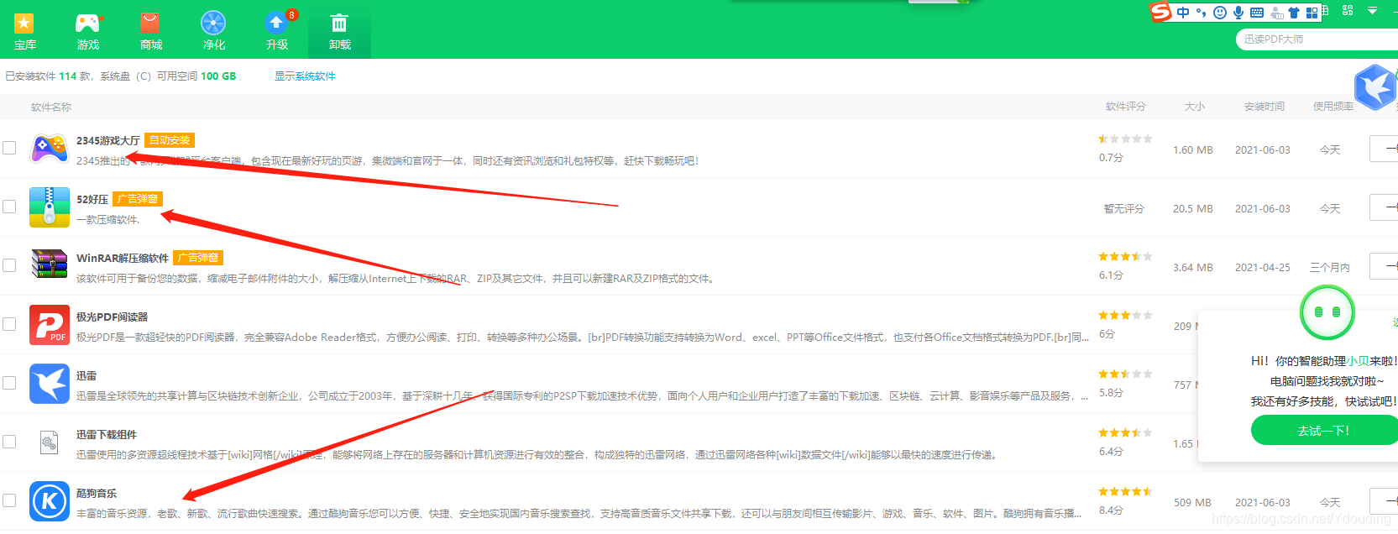Check the 极光PDF阅读器 row checkbox
The width and height of the screenshot is (1398, 534).
pyautogui.click(x=9, y=324)
